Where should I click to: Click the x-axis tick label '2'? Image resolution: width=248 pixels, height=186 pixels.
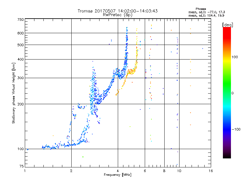coord(71,171)
